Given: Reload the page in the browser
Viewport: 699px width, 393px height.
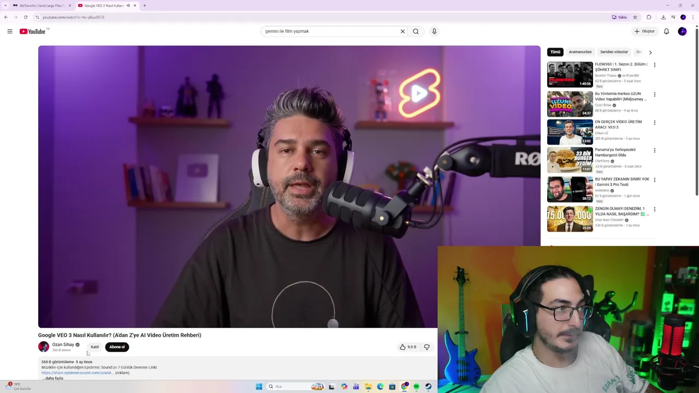Looking at the screenshot, I should click(x=25, y=17).
